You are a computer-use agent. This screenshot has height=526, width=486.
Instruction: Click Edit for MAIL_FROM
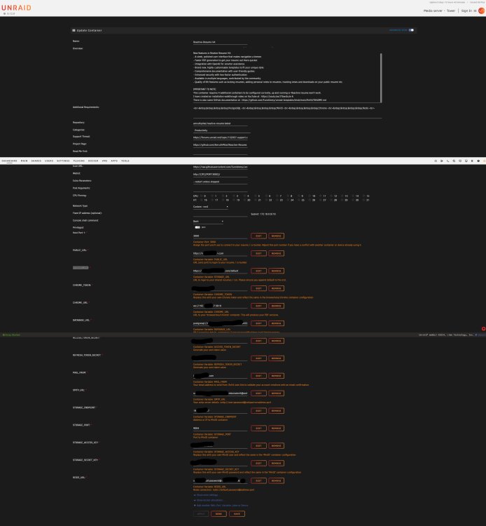[x=258, y=376]
